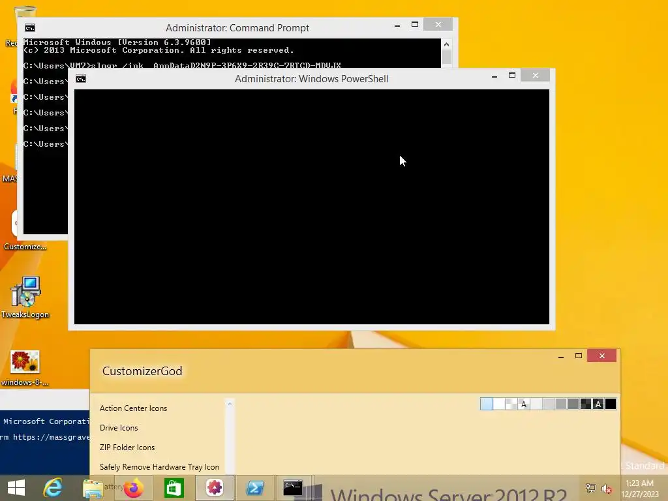Click the muted volume tray icon
The height and width of the screenshot is (501, 668).
607,489
